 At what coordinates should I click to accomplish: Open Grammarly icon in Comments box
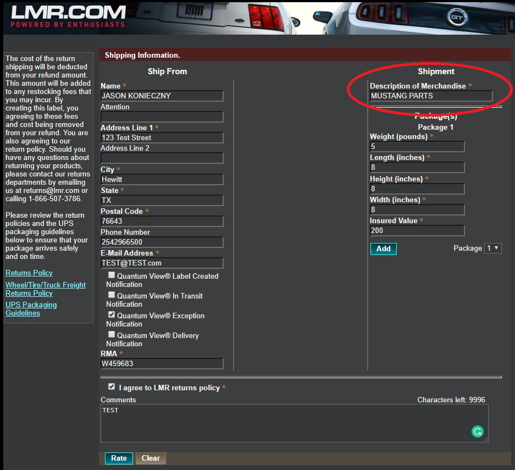coord(477,432)
